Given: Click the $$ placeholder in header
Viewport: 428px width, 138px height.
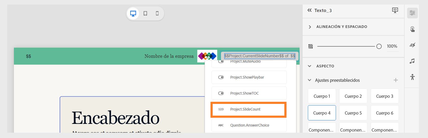Looking at the screenshot, I should point(28,56).
